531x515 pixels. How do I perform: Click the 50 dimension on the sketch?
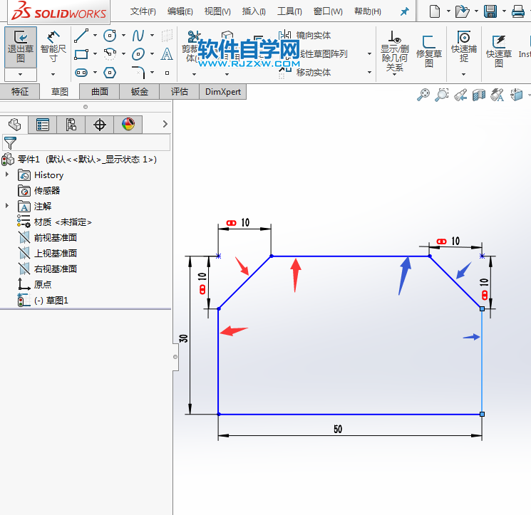point(337,429)
